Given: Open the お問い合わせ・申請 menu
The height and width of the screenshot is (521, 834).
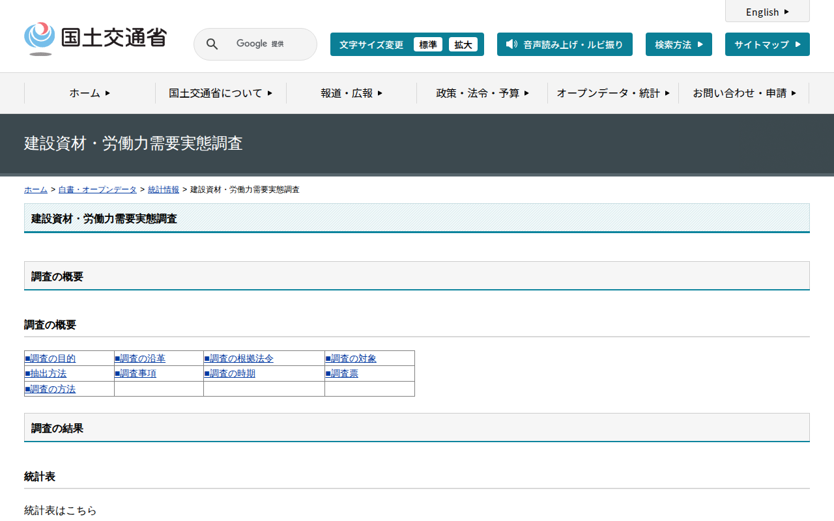Looking at the screenshot, I should [x=743, y=93].
